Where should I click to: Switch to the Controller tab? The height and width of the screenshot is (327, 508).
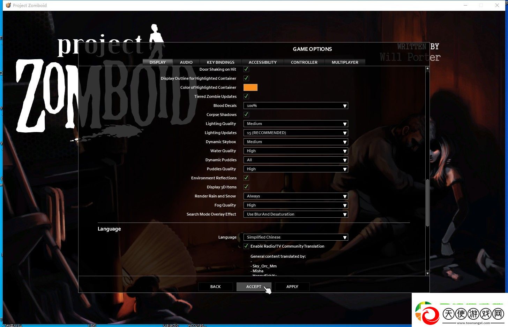304,62
